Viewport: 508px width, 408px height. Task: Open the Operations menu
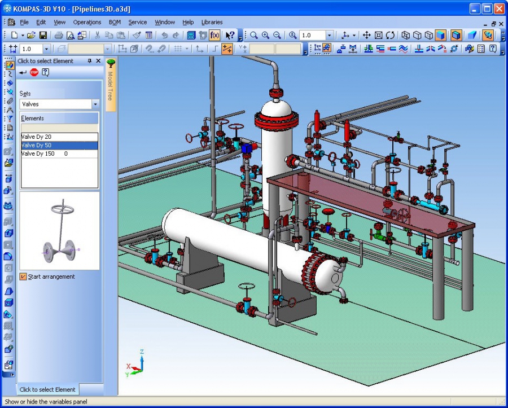coord(87,23)
